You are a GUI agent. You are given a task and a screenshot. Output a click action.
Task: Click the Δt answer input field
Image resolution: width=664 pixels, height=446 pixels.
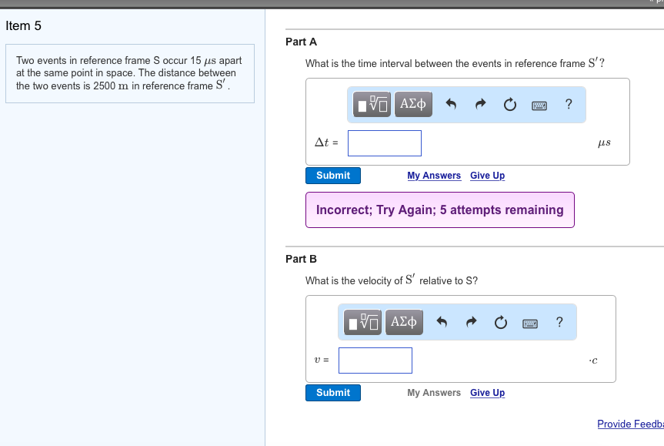[x=384, y=143]
